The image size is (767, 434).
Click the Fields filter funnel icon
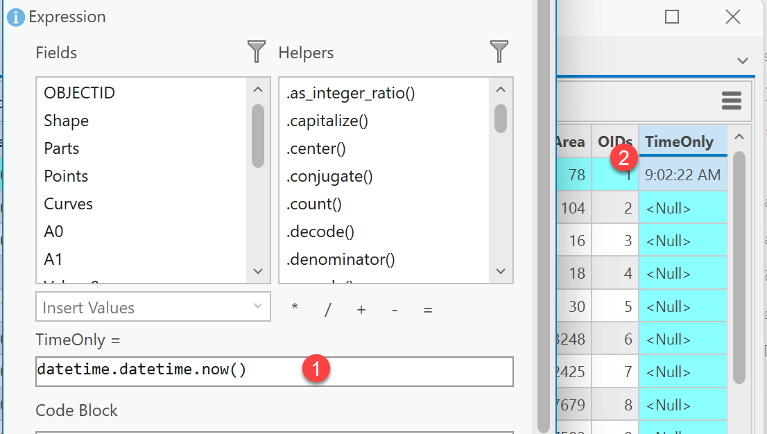click(257, 52)
